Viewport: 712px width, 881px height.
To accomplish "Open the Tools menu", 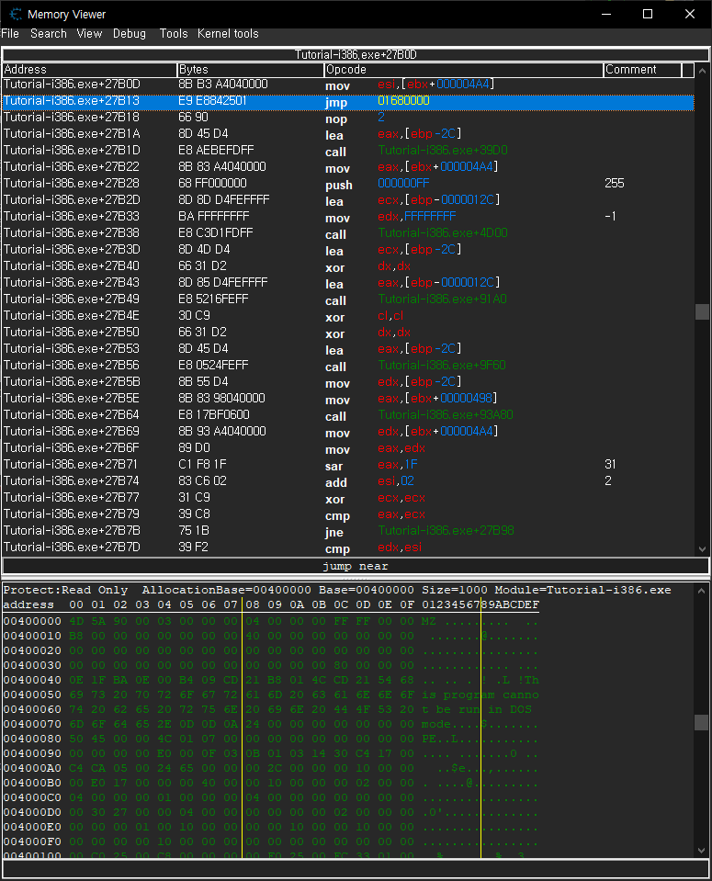I will pos(173,34).
